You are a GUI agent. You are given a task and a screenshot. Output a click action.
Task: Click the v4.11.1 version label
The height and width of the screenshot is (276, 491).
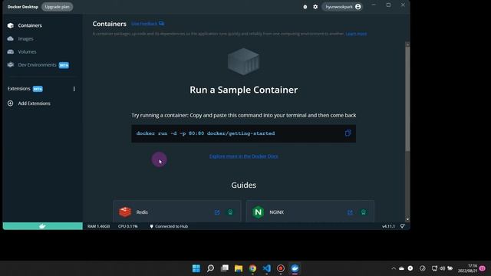pyautogui.click(x=388, y=226)
